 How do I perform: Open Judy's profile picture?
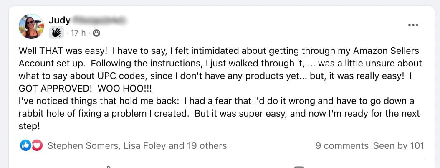coord(31,26)
